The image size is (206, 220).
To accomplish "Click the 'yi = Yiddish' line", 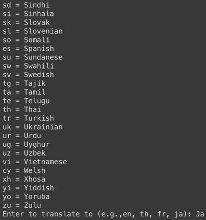I will tap(28, 188).
